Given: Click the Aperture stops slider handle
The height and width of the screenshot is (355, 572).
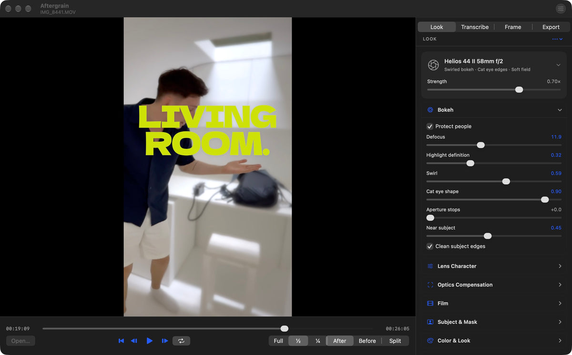Looking at the screenshot, I should (430, 218).
